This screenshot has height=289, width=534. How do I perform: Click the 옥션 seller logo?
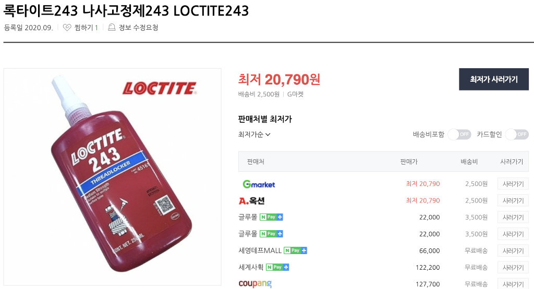point(252,200)
